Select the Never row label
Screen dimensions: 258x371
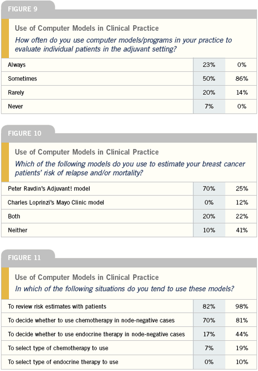click(15, 106)
